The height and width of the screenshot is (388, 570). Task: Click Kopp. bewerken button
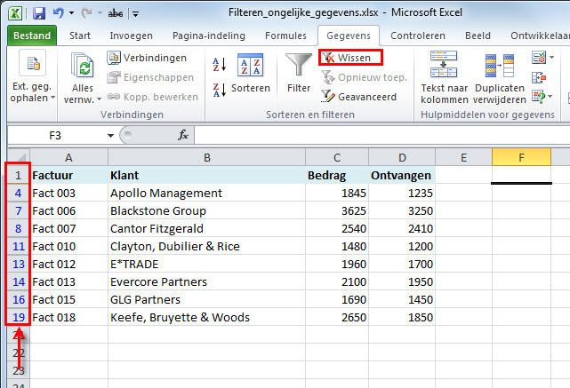153,97
